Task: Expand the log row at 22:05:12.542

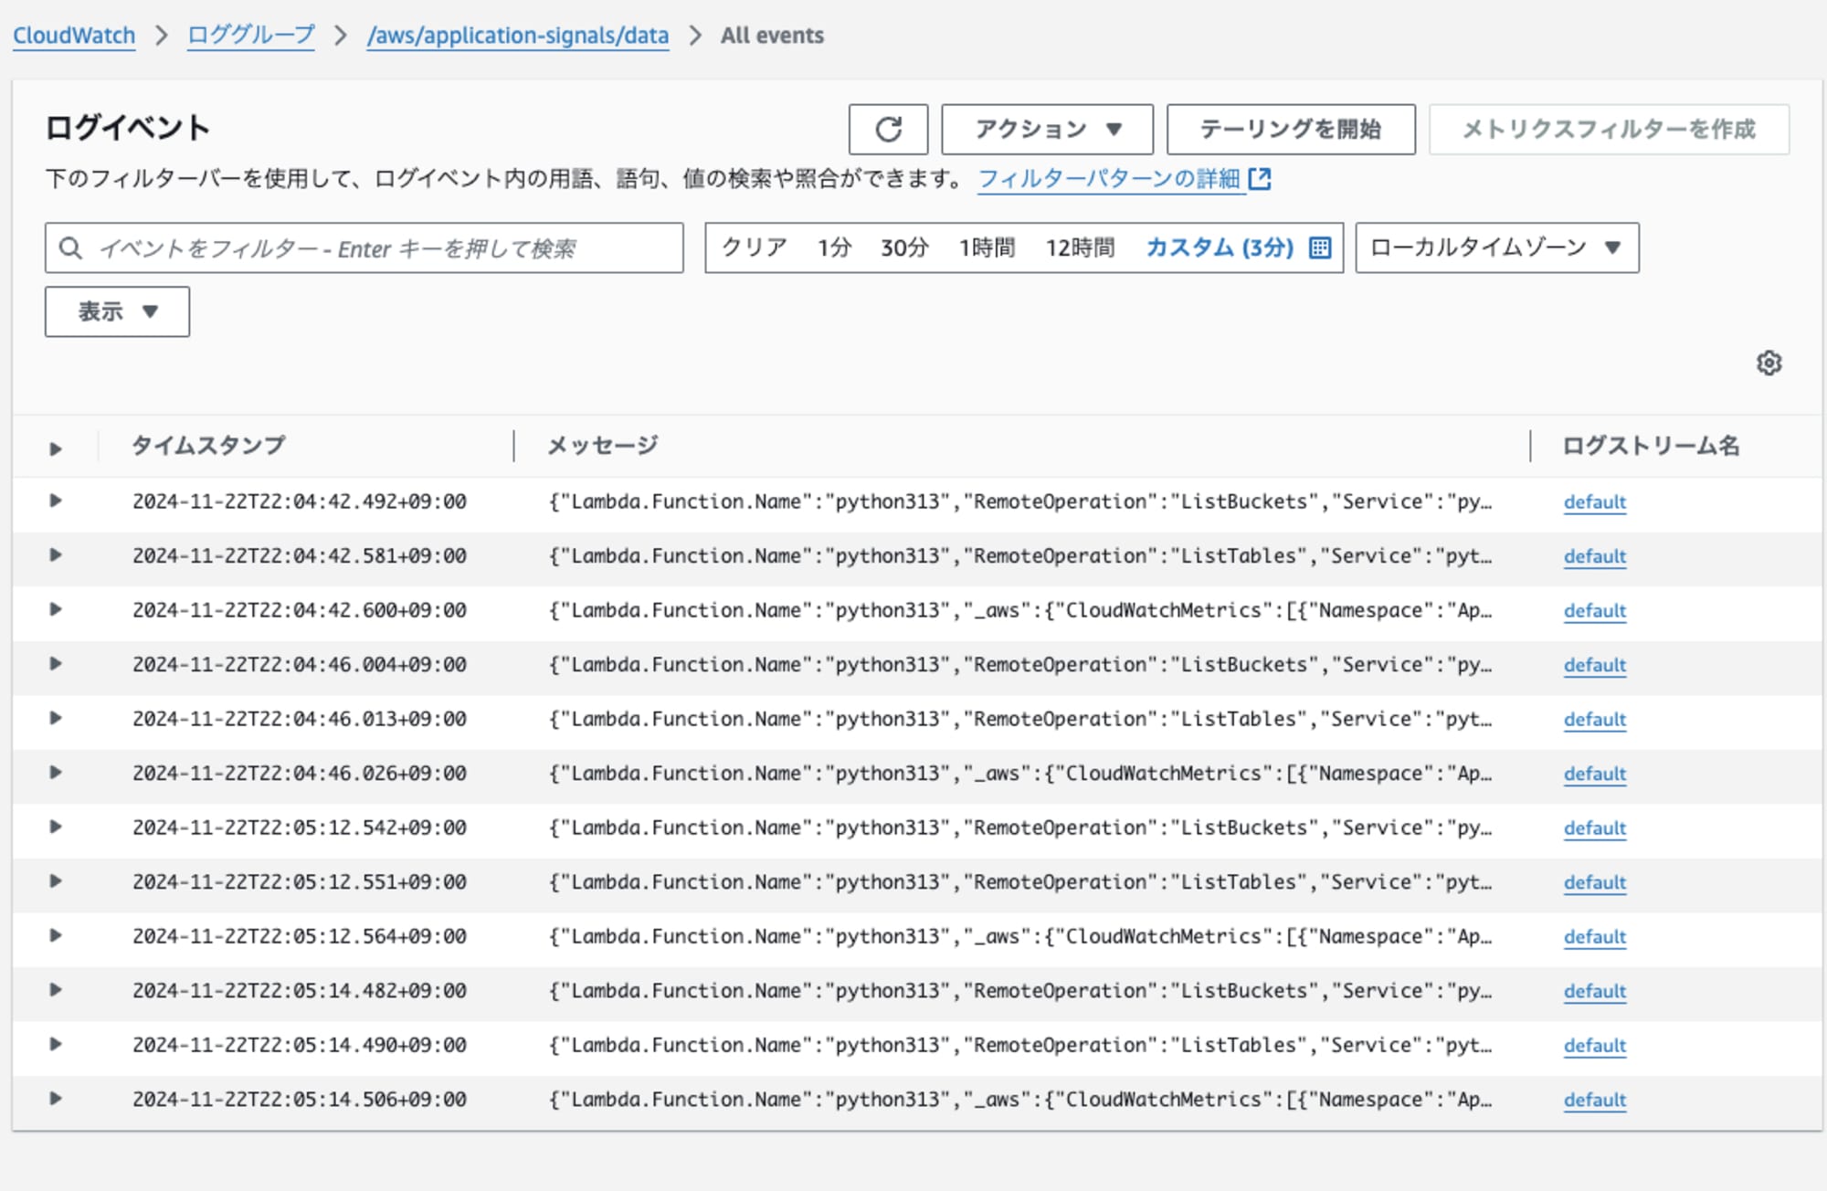Action: pos(56,827)
